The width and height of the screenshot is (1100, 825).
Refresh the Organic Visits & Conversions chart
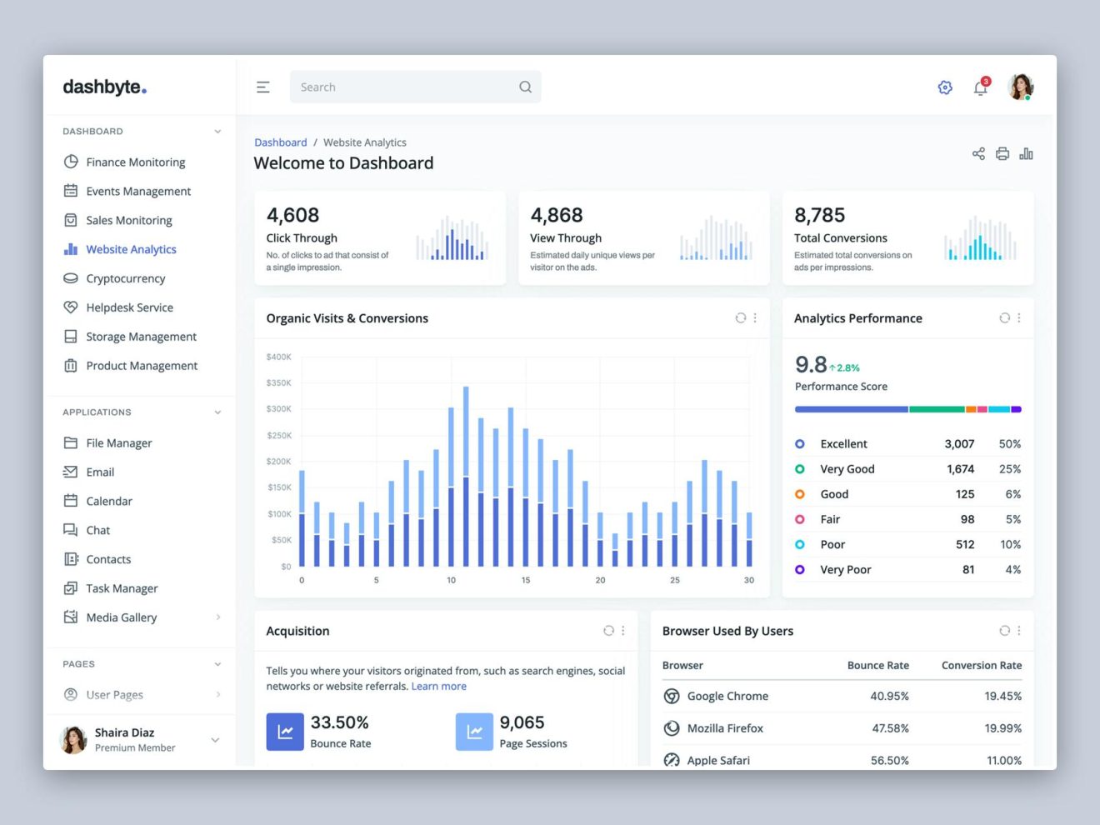click(x=740, y=317)
